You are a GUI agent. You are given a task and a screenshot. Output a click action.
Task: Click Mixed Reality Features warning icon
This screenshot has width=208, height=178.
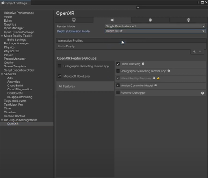click(158, 78)
